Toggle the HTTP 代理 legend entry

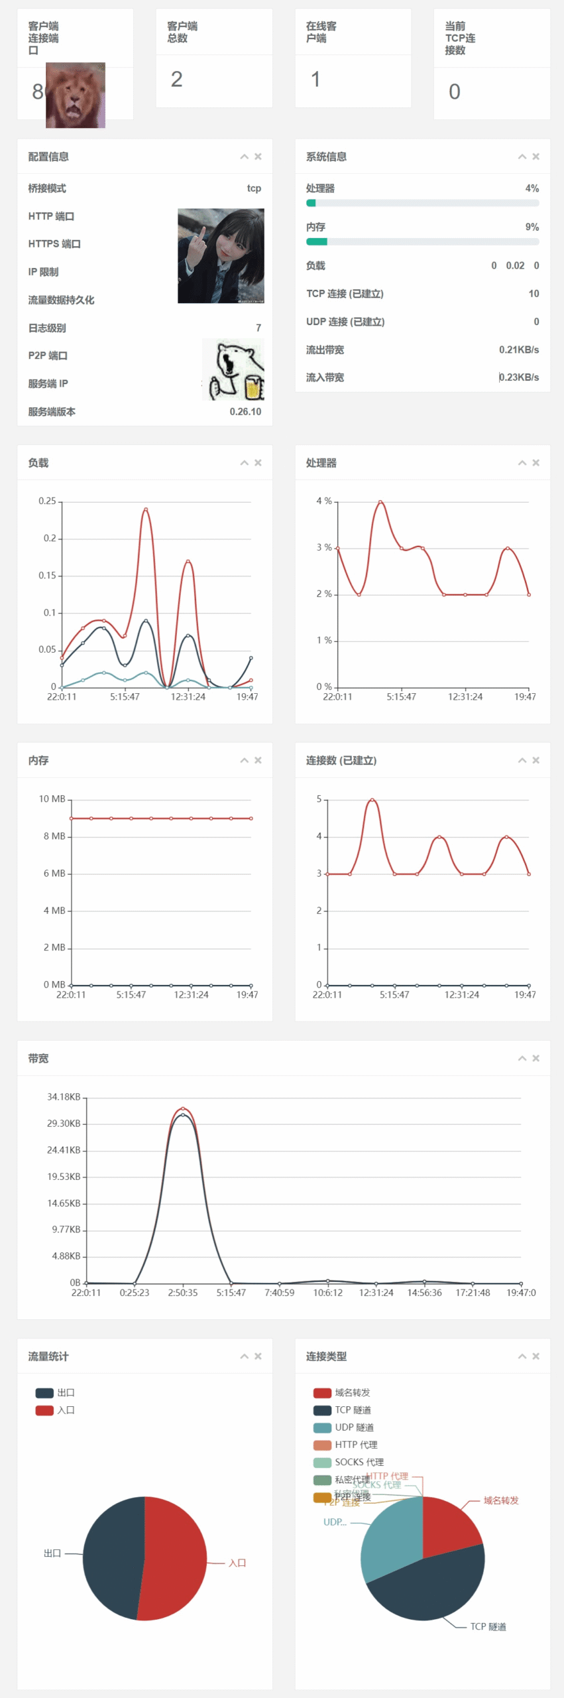point(345,1445)
